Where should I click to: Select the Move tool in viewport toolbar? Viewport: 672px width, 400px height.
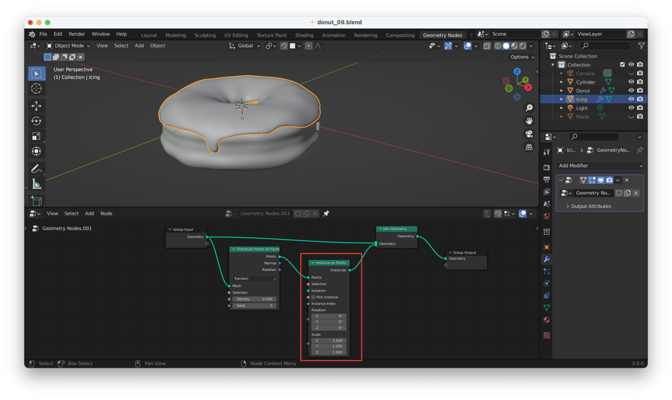[x=37, y=106]
